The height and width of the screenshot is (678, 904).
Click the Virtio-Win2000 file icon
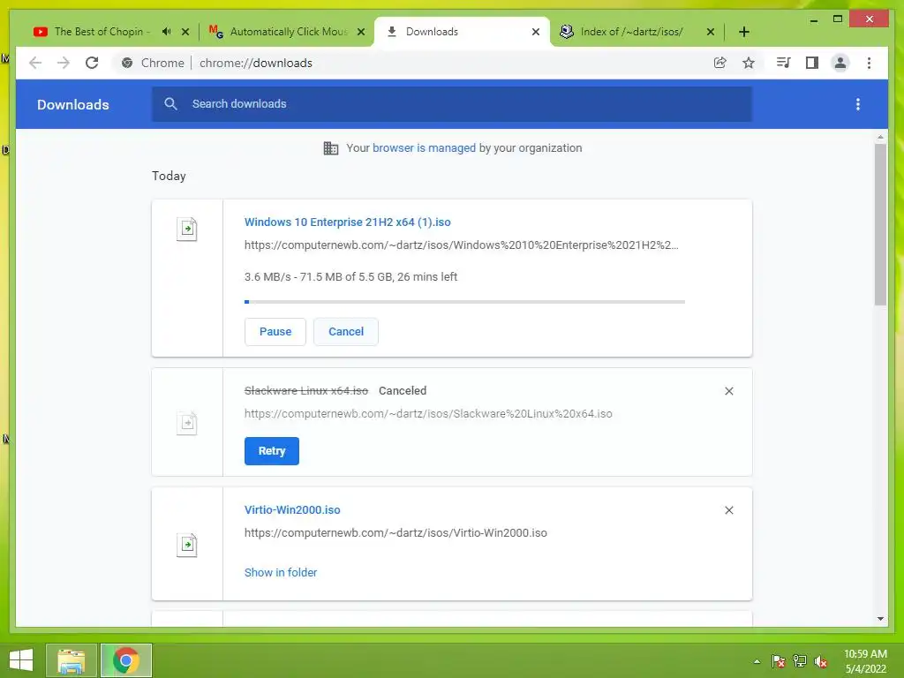(187, 545)
